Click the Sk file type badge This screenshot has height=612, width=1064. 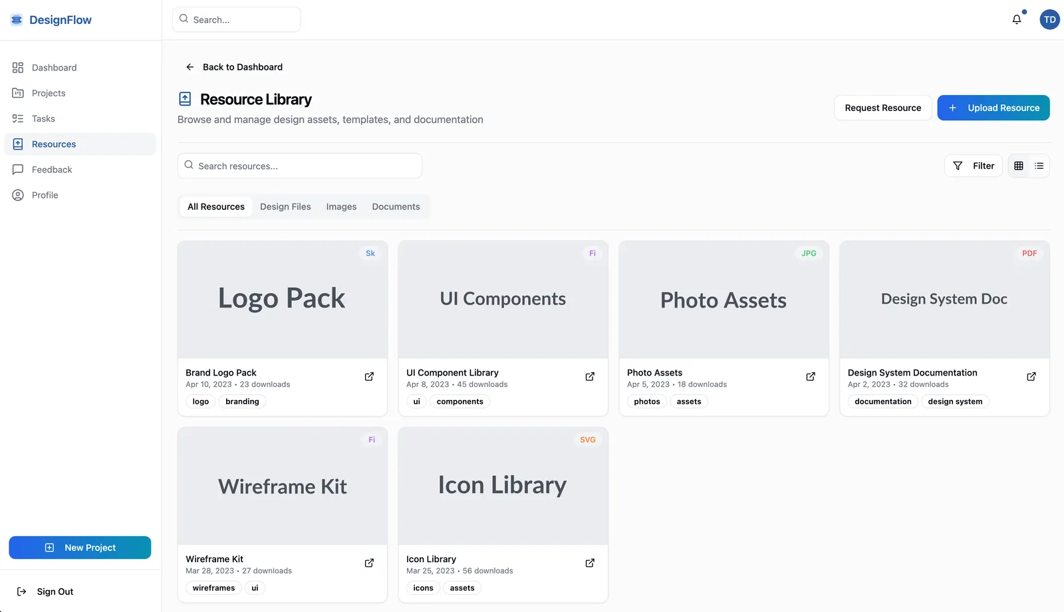[370, 253]
